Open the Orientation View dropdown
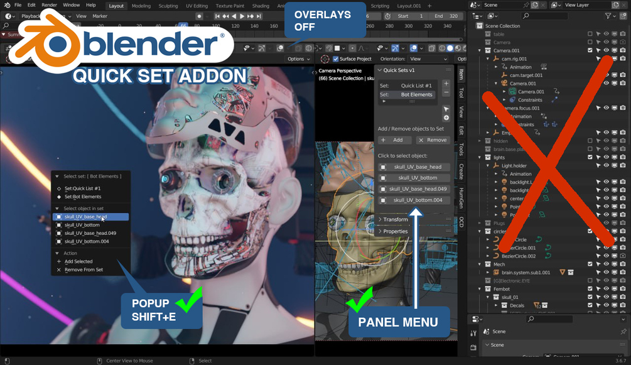This screenshot has height=365, width=631. [428, 59]
